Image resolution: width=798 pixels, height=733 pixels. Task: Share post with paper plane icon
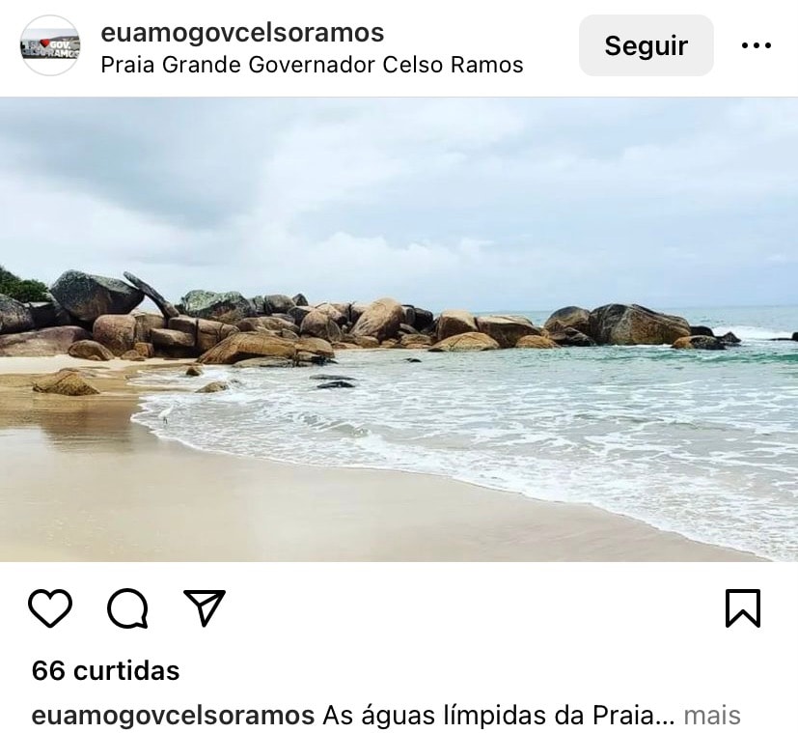tap(205, 607)
